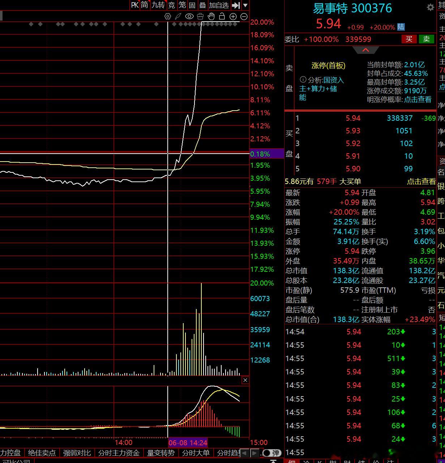445x463 pixels.
Task: Click 金额 value 3.91亿
Action: tap(348, 241)
